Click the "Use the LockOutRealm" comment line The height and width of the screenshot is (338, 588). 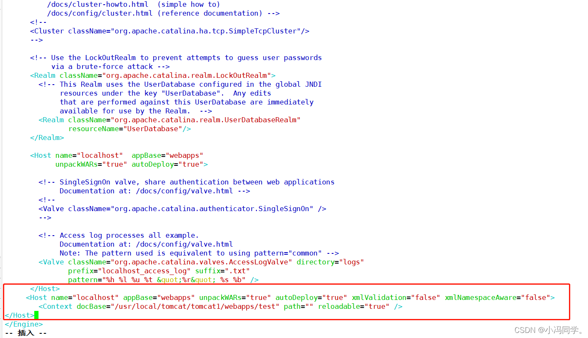[x=176, y=58]
